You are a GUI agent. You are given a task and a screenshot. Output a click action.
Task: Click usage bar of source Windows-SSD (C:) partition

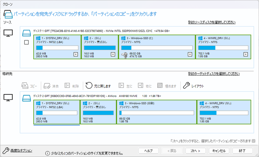tap(157, 48)
